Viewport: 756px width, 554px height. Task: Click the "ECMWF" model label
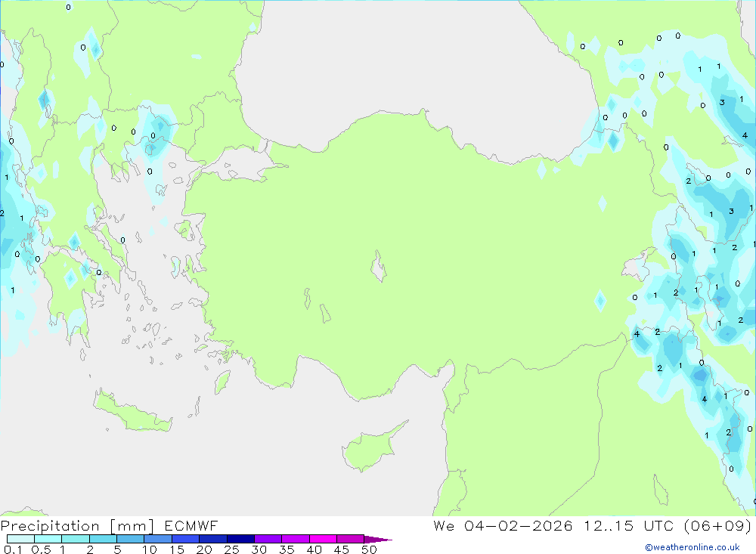coord(191,525)
